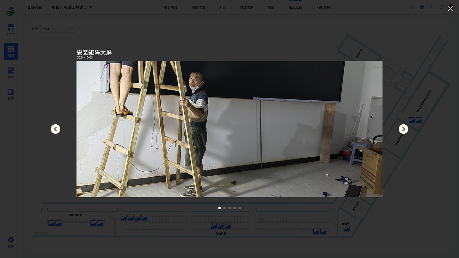Advance to the next photo with right arrow
The height and width of the screenshot is (258, 459).
[403, 129]
